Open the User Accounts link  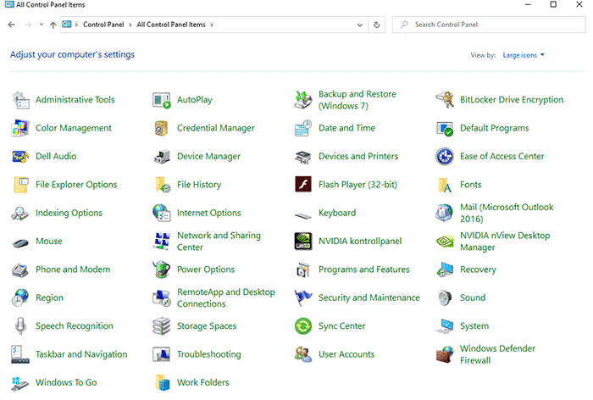coord(346,354)
